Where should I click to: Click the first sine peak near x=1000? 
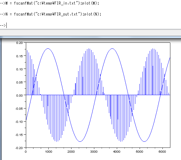[48, 48]
